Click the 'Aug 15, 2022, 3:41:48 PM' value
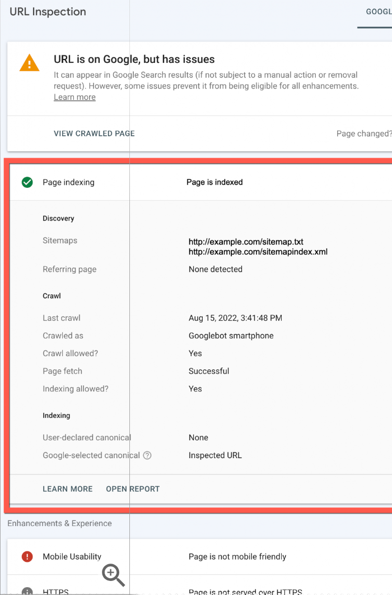 235,318
